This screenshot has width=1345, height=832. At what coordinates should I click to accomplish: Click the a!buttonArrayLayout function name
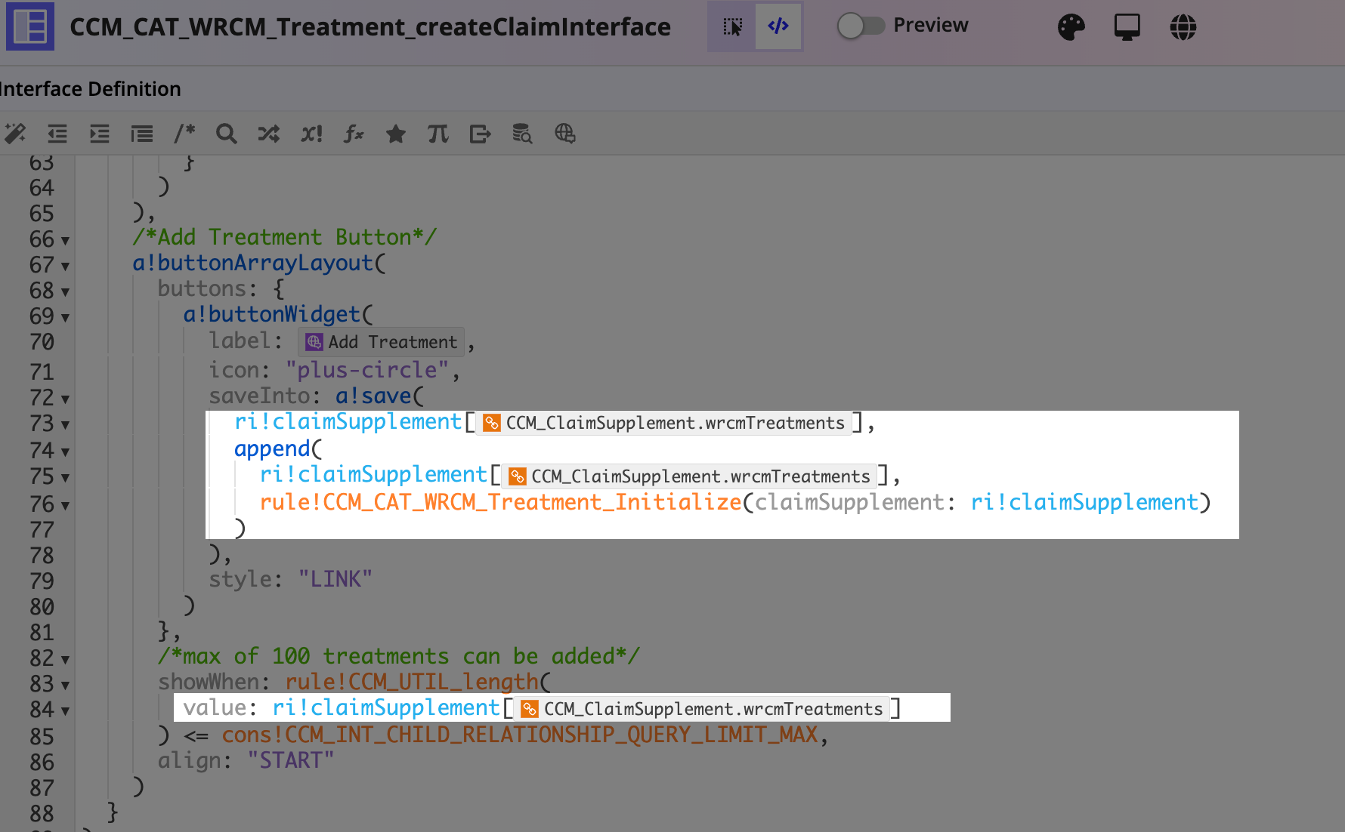[x=252, y=263]
